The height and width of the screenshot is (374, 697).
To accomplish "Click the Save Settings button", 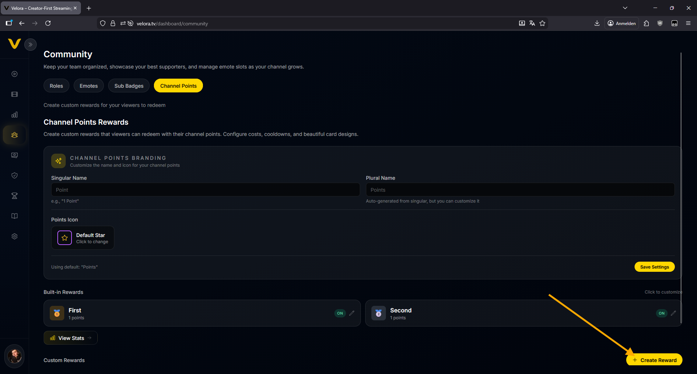I will click(654, 267).
